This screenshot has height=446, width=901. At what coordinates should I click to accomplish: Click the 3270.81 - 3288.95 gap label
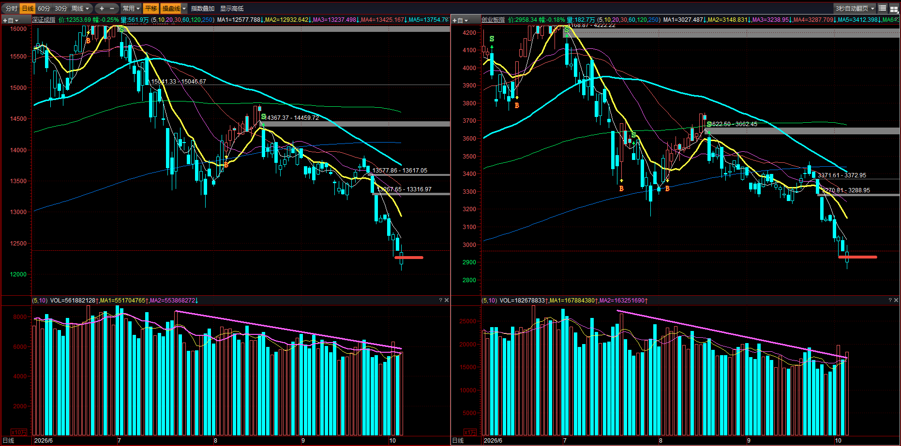tap(845, 190)
